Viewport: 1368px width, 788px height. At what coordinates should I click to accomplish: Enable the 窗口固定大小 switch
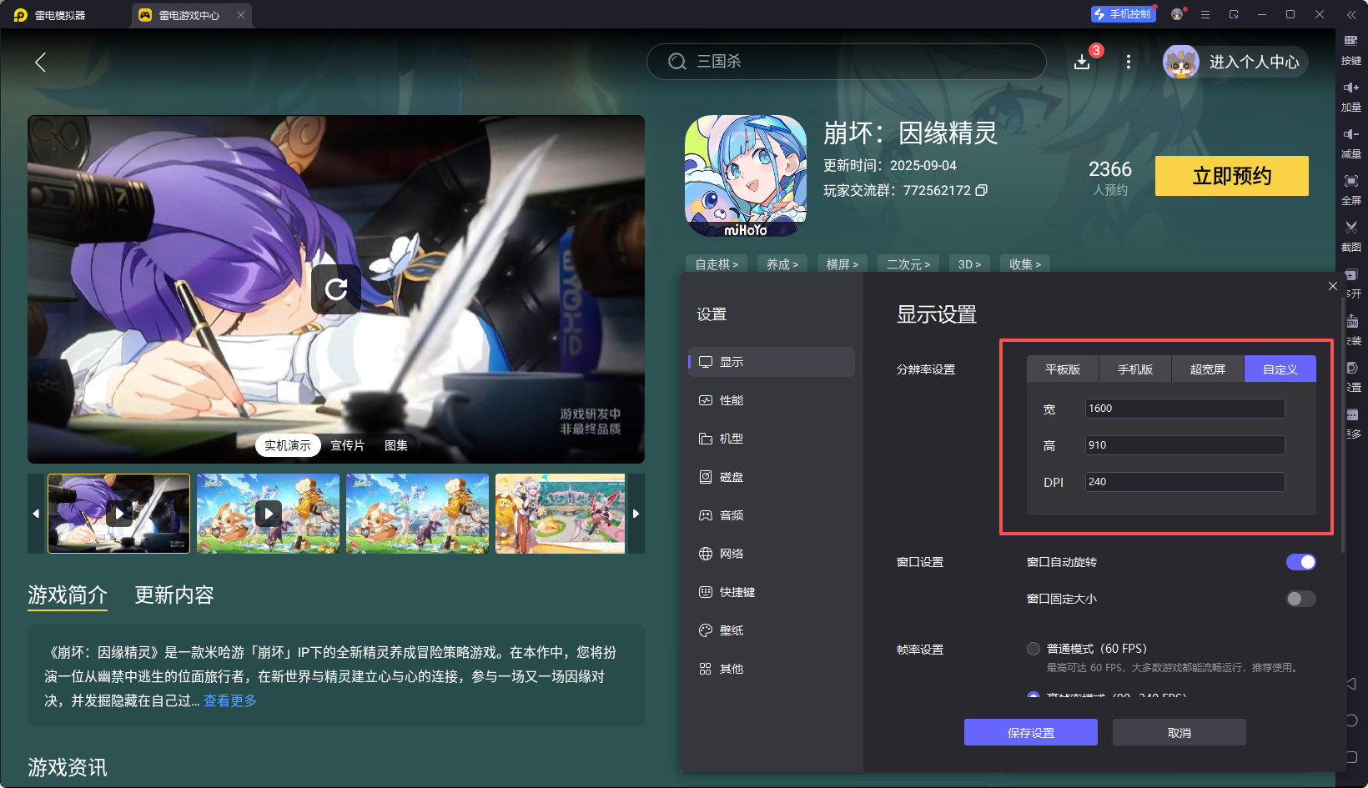[1301, 599]
